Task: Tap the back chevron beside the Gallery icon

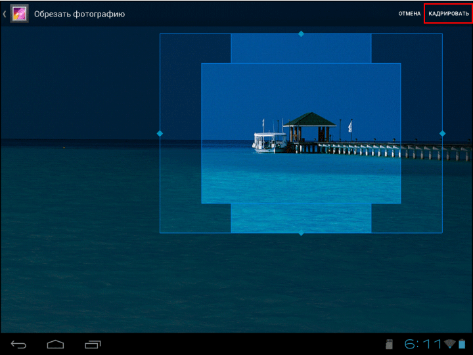Action: coord(5,14)
